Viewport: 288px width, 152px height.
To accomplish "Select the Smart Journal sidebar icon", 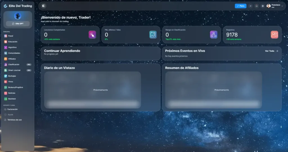I will pyautogui.click(x=6, y=70).
